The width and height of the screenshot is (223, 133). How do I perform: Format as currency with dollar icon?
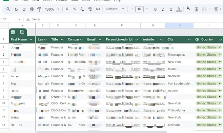click(67, 9)
